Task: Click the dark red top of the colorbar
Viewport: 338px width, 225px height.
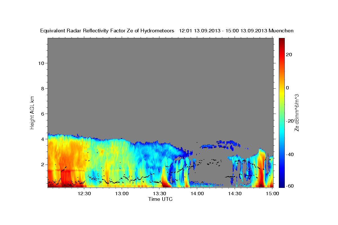Action: [282, 41]
